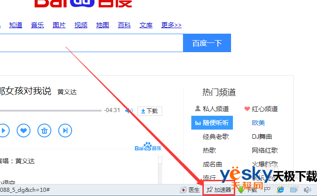Click artist name 黄义达 beside song title
The image size is (317, 196).
67,92
